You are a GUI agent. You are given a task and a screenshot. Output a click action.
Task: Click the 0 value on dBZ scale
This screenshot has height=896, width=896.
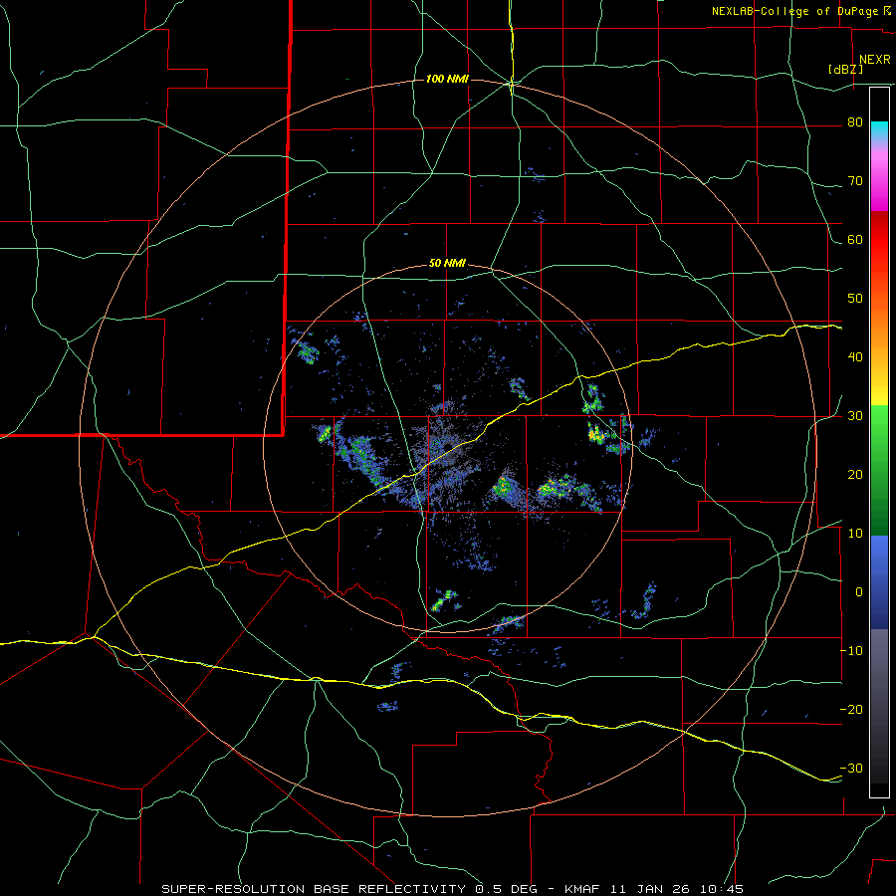[x=859, y=592]
